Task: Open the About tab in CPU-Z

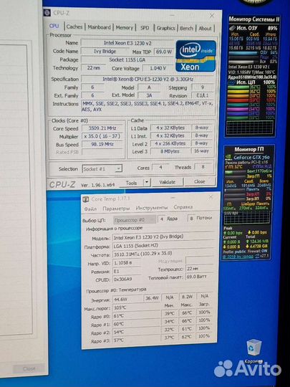Action: point(205,29)
